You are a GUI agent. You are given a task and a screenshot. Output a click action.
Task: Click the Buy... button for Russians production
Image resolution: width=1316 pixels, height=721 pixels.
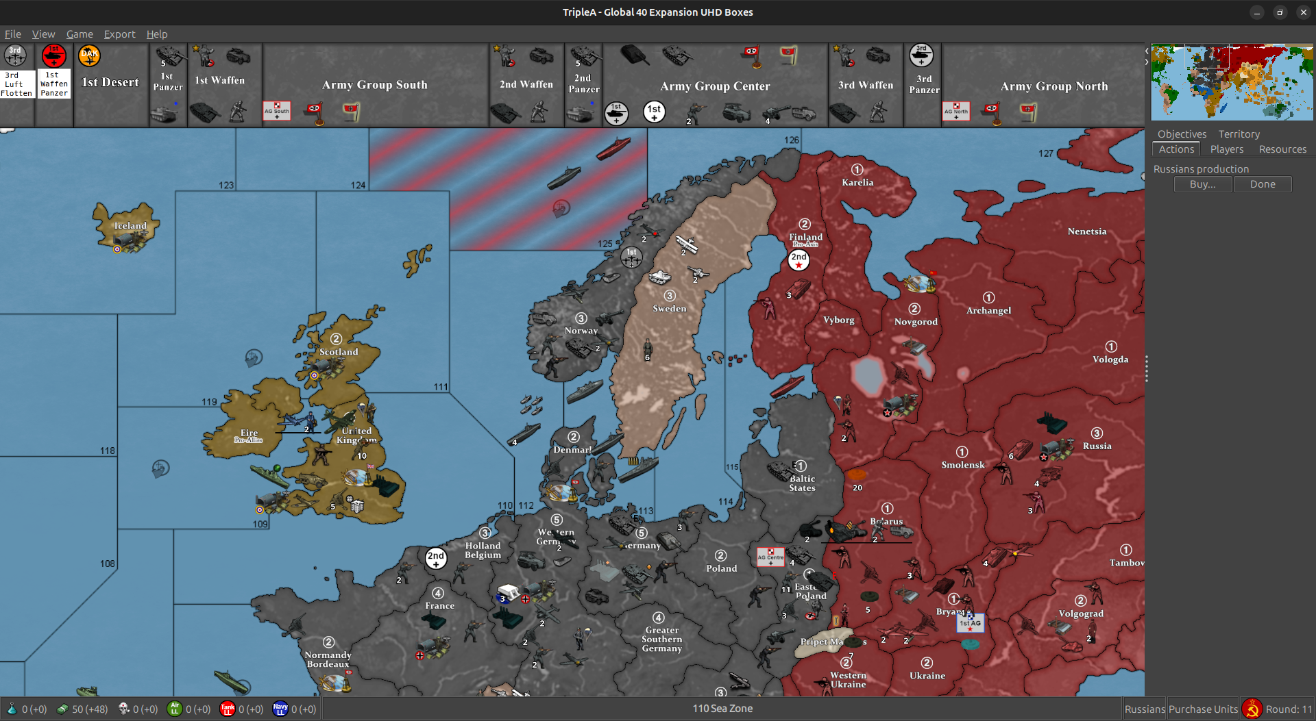pyautogui.click(x=1202, y=184)
